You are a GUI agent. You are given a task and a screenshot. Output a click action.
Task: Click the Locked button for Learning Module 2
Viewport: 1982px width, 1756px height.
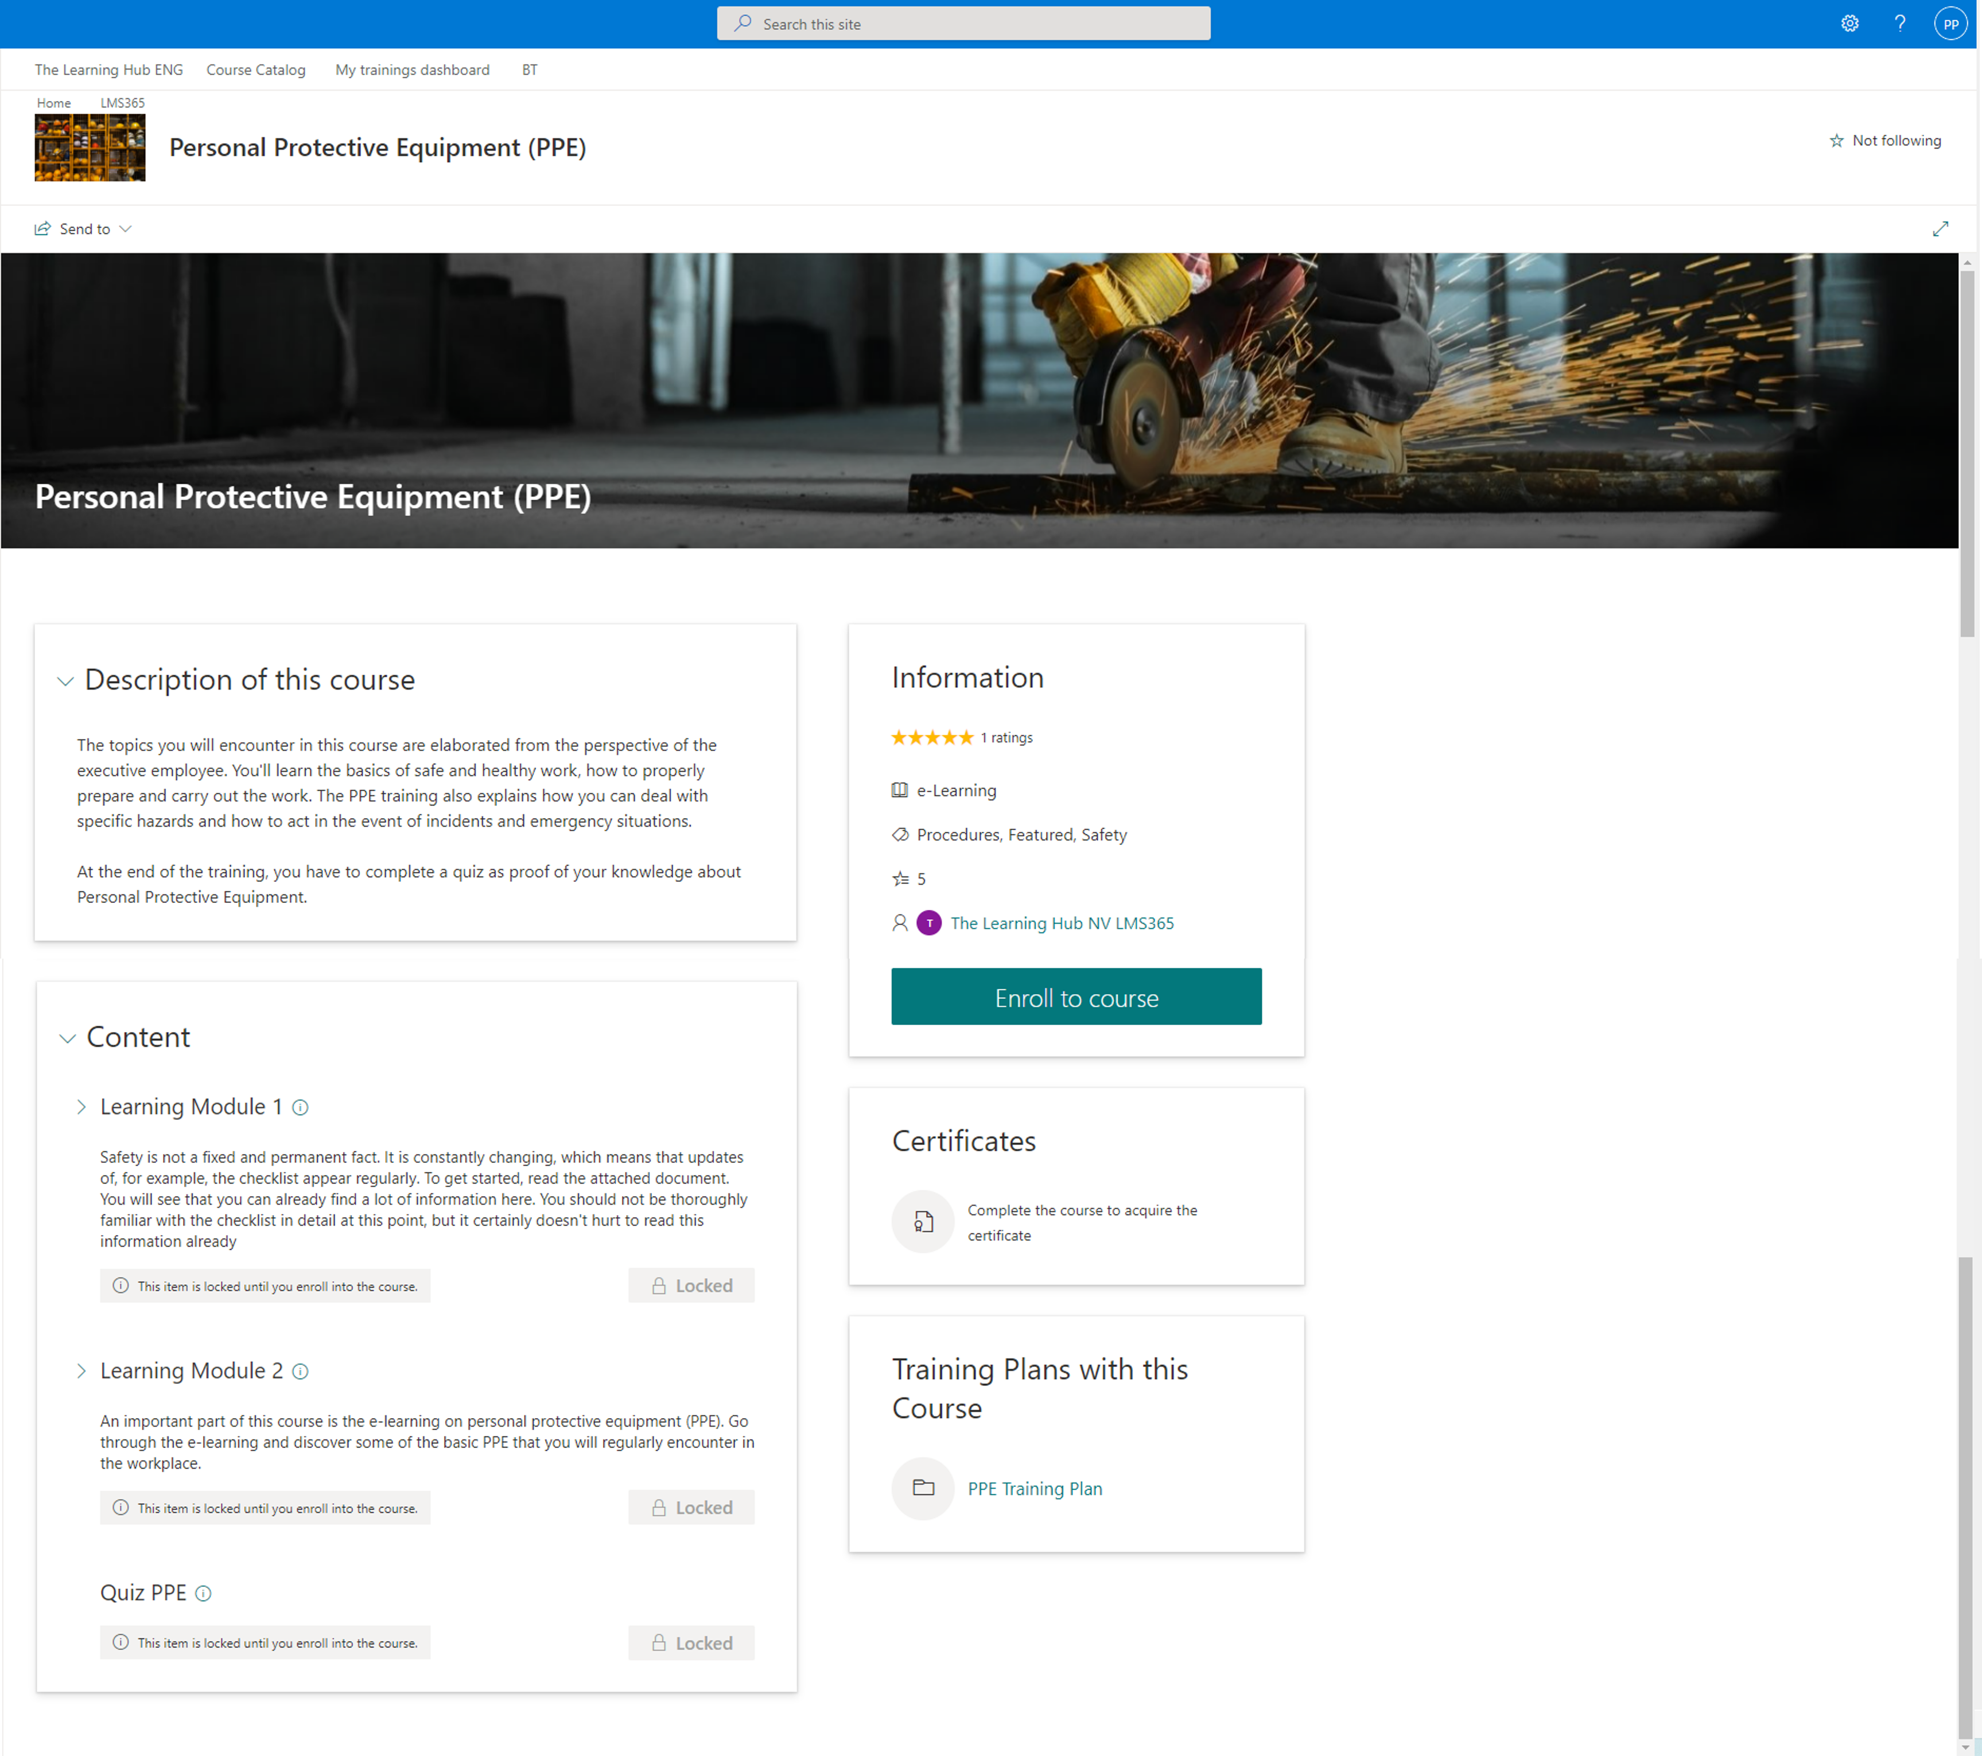(691, 1508)
